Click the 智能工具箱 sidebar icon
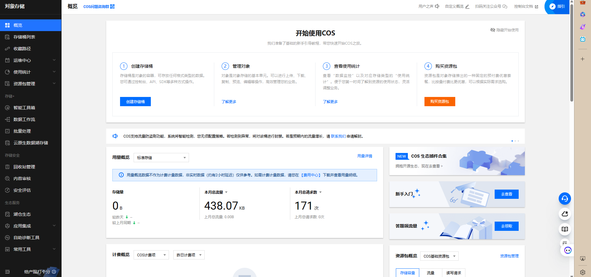The width and height of the screenshot is (591, 277). coord(7,108)
